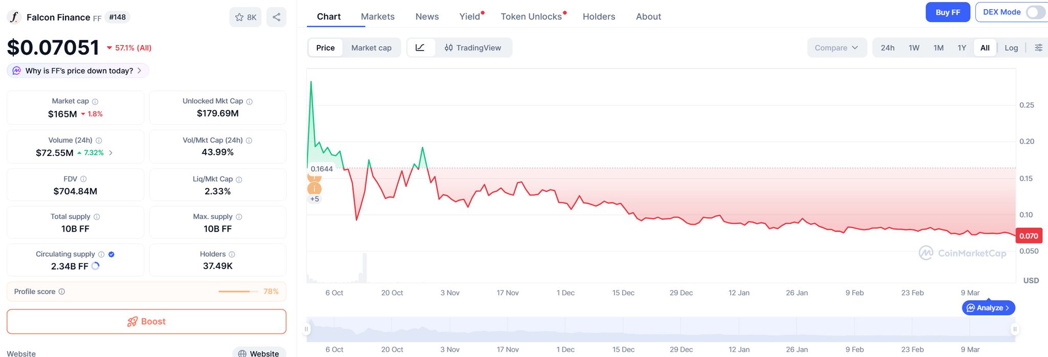Click the verified circulating supply badge
Image resolution: width=1048 pixels, height=357 pixels.
click(x=112, y=254)
